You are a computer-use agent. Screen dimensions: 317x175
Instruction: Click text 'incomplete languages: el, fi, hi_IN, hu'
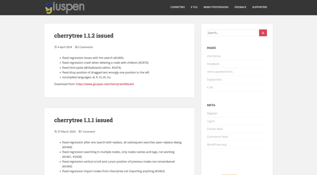[86, 77]
